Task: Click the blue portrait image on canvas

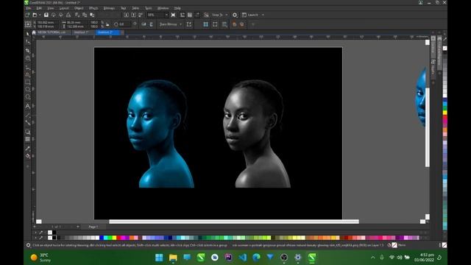Action: [x=160, y=134]
